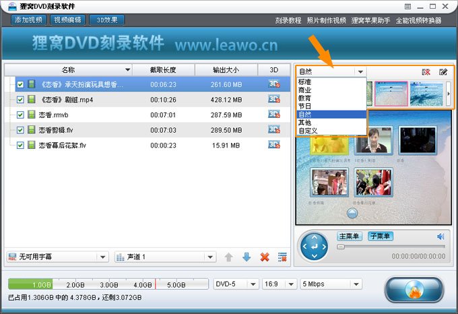Select 商业 in the template list
The image size is (458, 314).
click(x=332, y=90)
